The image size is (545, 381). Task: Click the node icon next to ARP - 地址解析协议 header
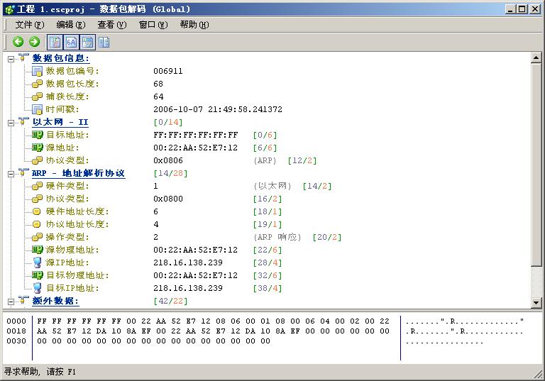[23, 172]
